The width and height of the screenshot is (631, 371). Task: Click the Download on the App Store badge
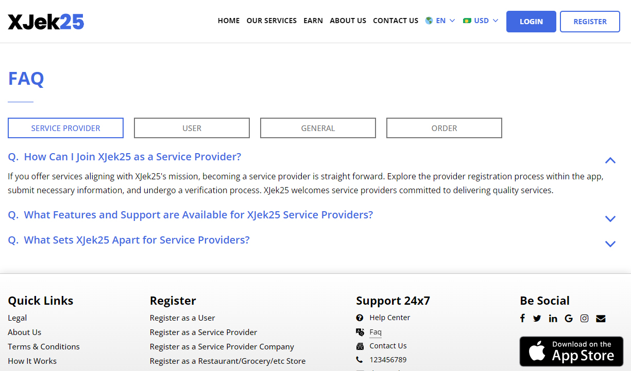[571, 351]
